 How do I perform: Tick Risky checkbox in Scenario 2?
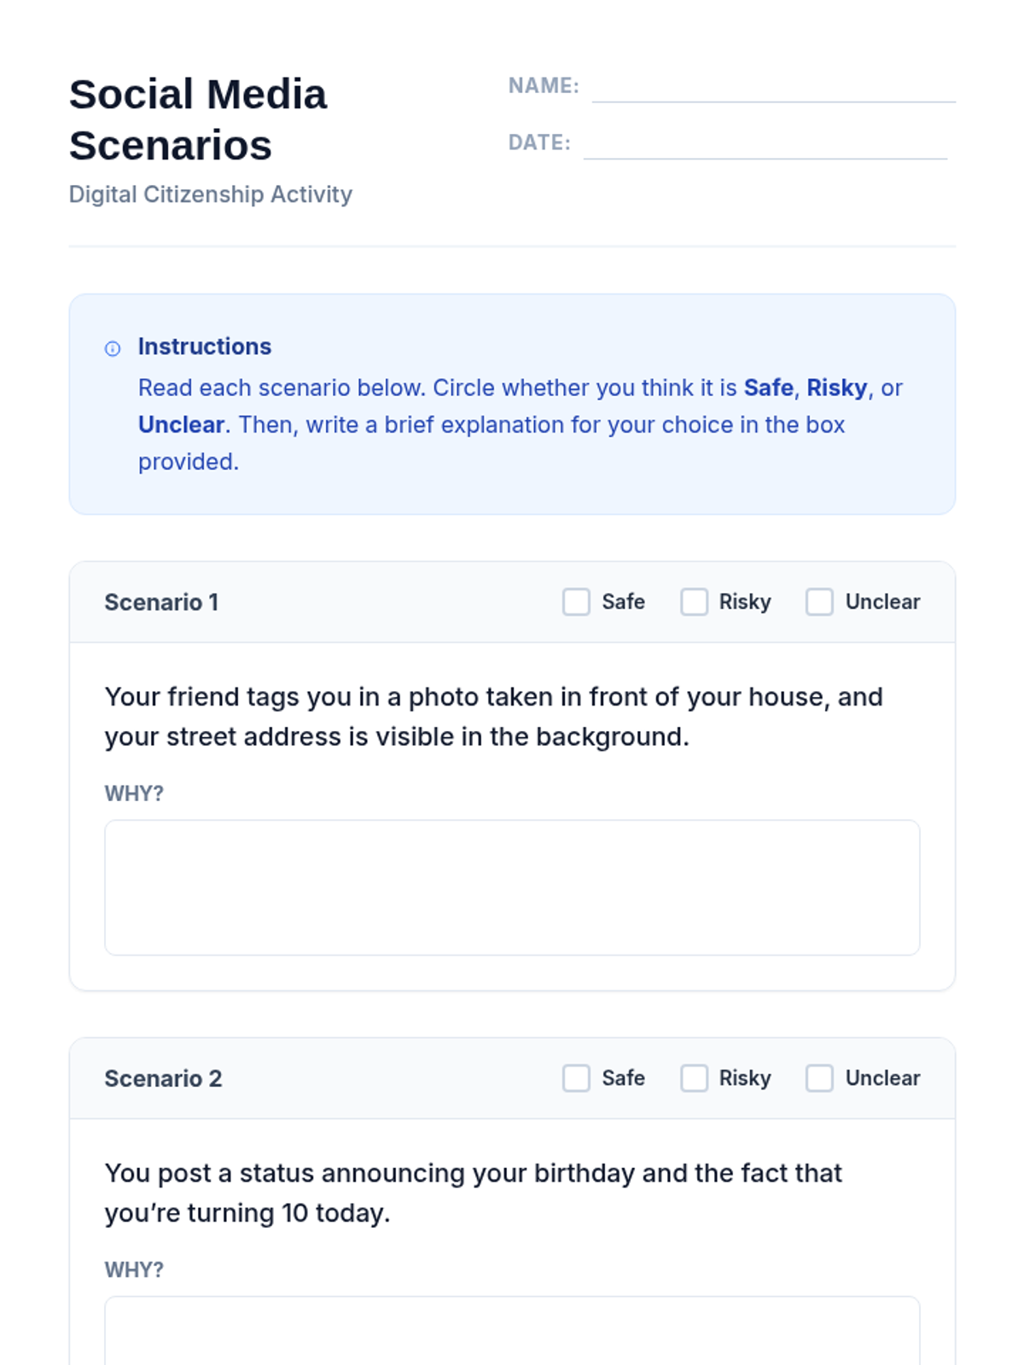(x=694, y=1077)
